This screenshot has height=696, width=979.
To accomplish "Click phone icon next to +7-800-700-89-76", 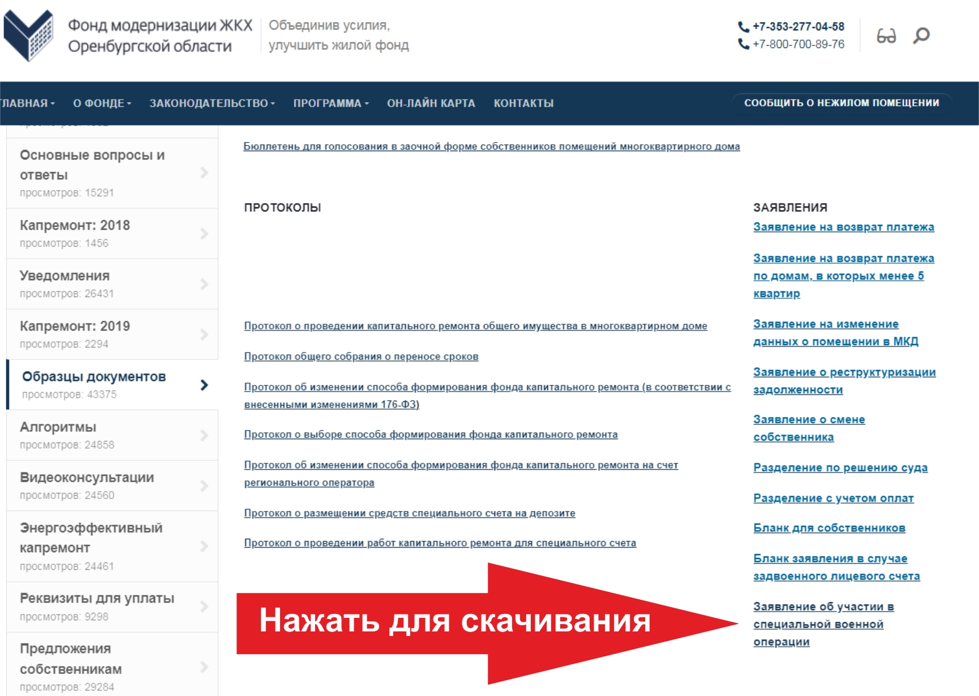I will coord(743,44).
